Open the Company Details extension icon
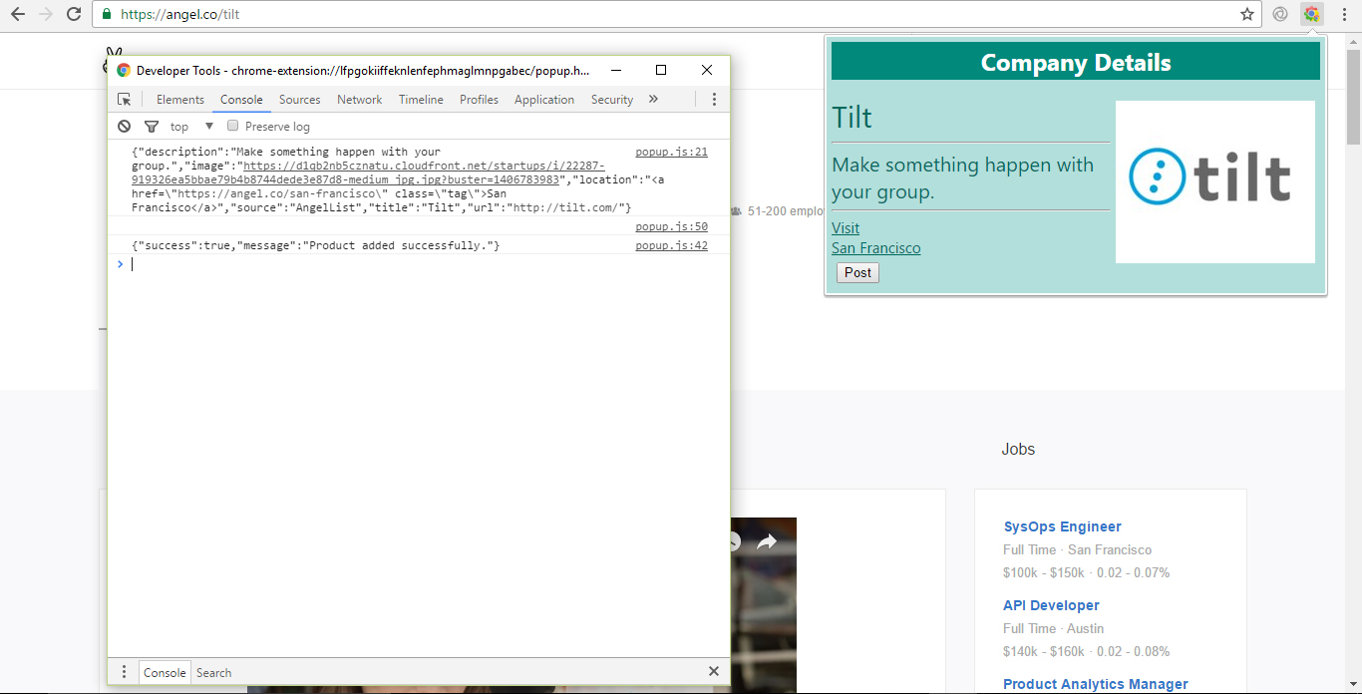The image size is (1362, 694). click(1312, 14)
